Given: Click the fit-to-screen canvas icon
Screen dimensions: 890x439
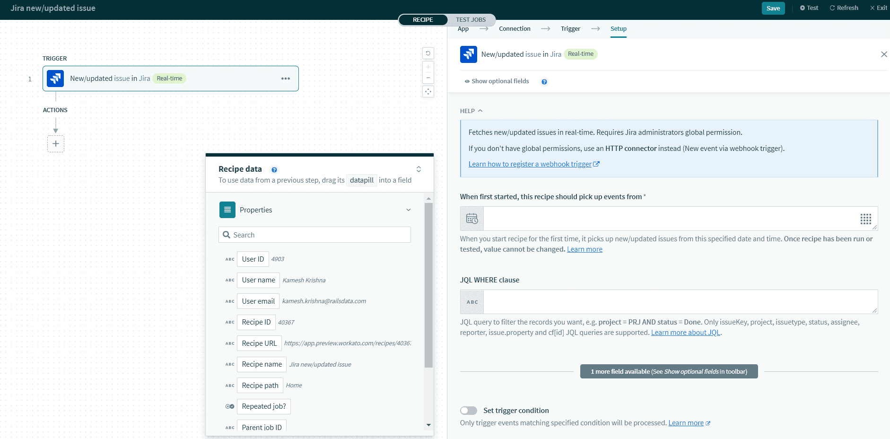Looking at the screenshot, I should coord(428,92).
